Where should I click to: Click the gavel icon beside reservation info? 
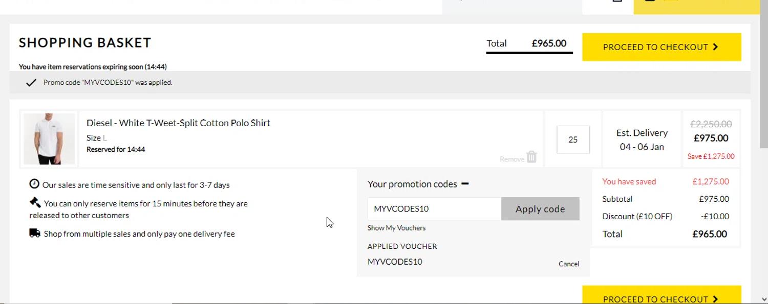(x=35, y=202)
